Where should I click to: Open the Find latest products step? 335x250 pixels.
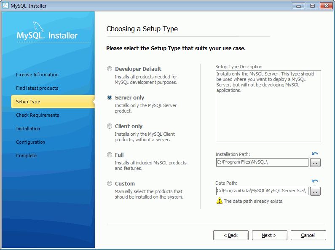click(37, 88)
